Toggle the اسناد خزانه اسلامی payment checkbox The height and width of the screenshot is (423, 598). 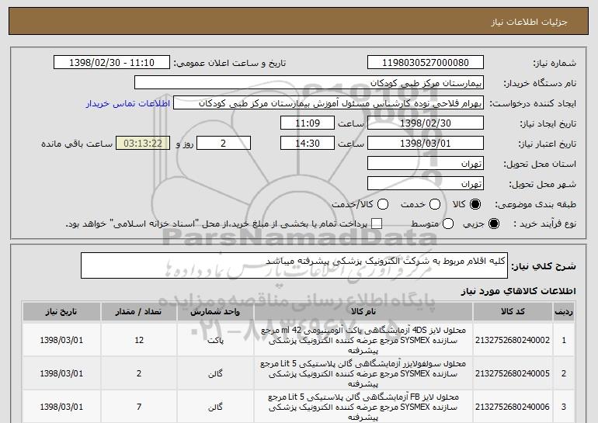377,224
